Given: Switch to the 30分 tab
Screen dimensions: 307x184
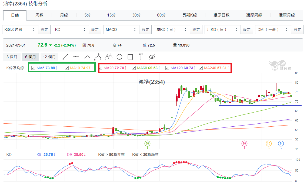Looking at the screenshot, I should click(136, 15).
